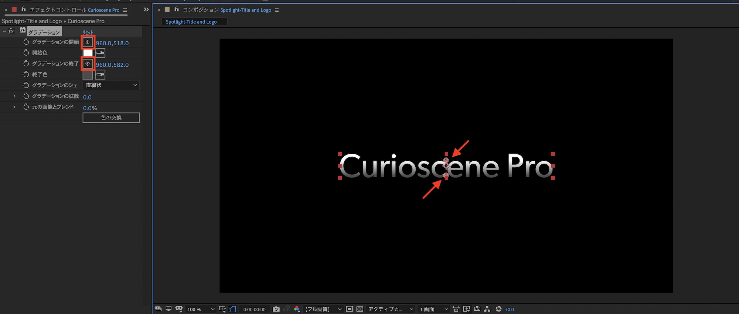739x314 pixels.
Task: Take a snapshot with the camera icon
Action: click(x=276, y=309)
